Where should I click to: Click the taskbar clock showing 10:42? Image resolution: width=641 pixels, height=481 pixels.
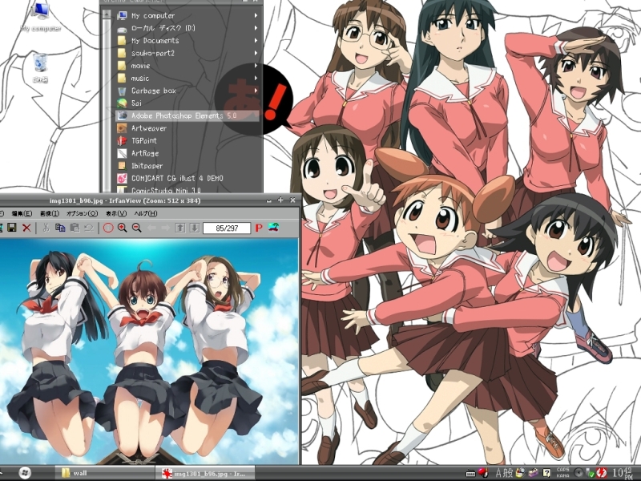(x=623, y=473)
